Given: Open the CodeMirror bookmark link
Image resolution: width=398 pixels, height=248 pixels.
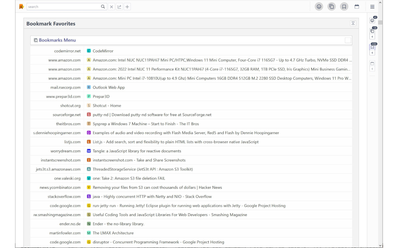Looking at the screenshot, I should (103, 51).
